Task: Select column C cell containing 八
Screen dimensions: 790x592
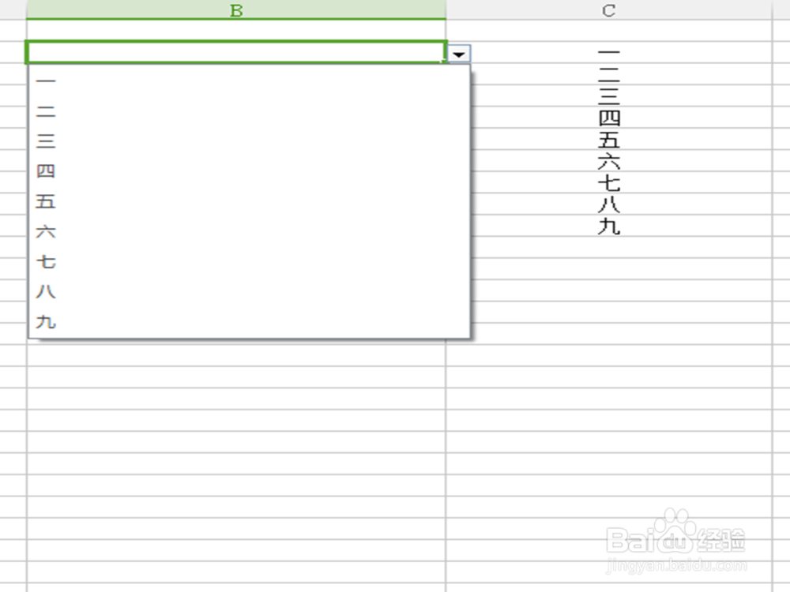Action: tap(608, 204)
